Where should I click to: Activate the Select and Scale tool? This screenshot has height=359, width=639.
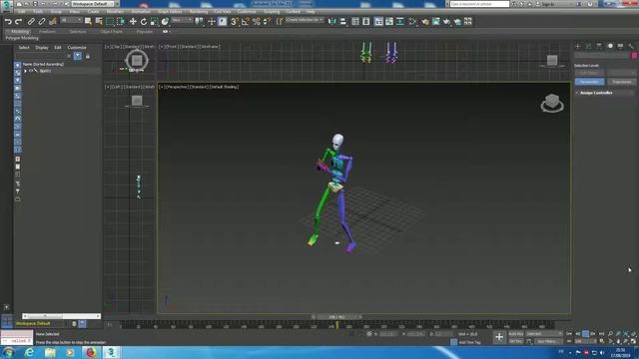click(154, 22)
